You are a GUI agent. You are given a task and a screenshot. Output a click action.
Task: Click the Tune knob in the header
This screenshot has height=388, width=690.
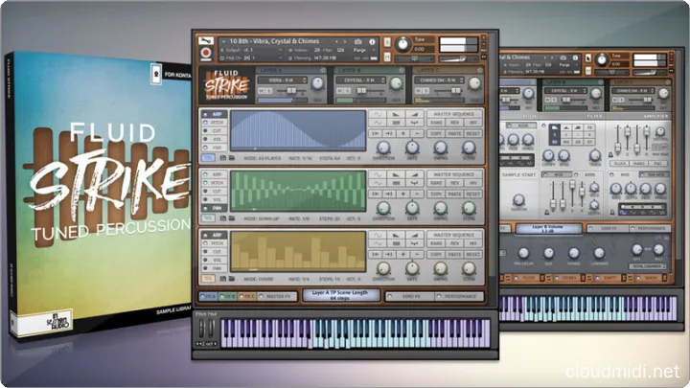coord(404,44)
